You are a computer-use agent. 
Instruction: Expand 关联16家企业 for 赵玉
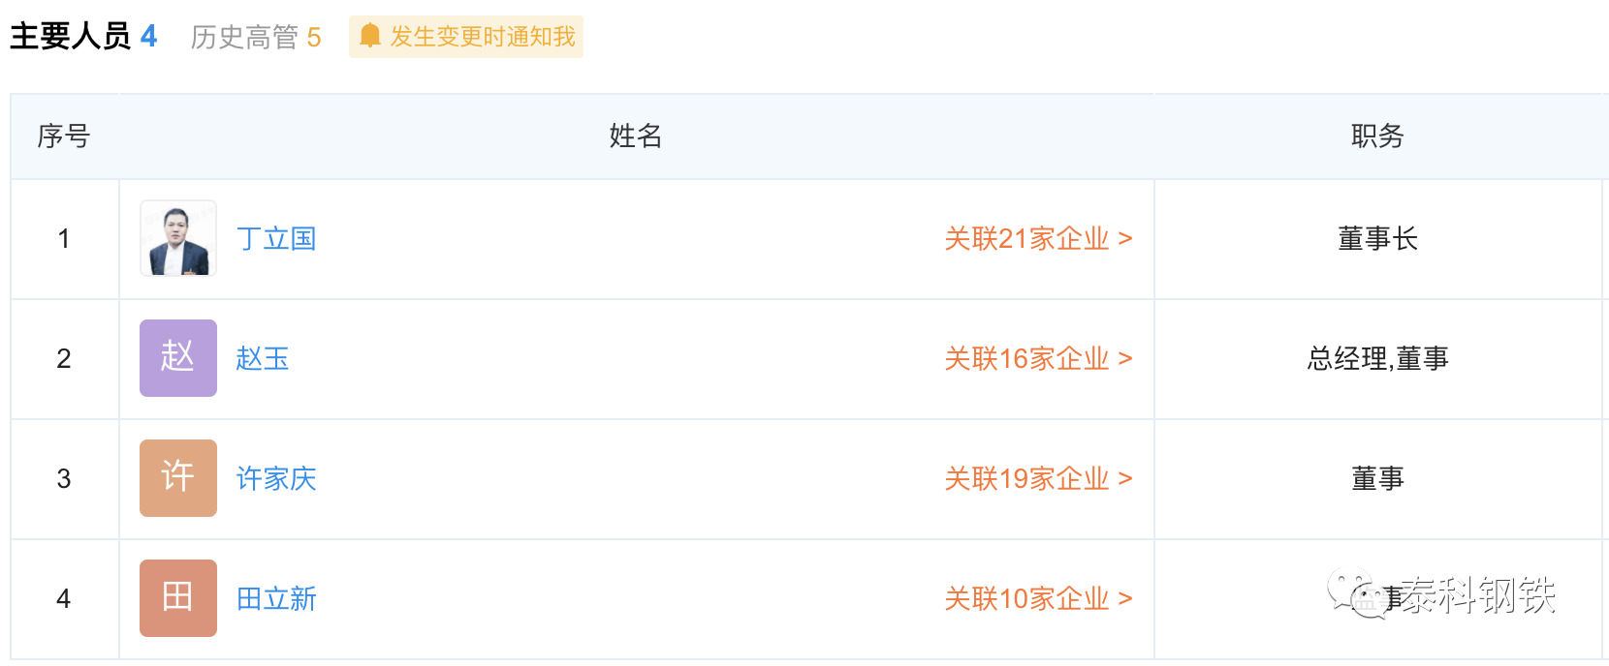[x=1038, y=359]
